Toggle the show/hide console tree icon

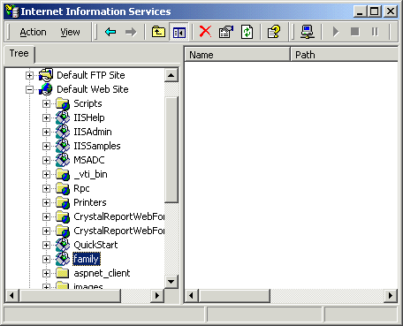[179, 32]
